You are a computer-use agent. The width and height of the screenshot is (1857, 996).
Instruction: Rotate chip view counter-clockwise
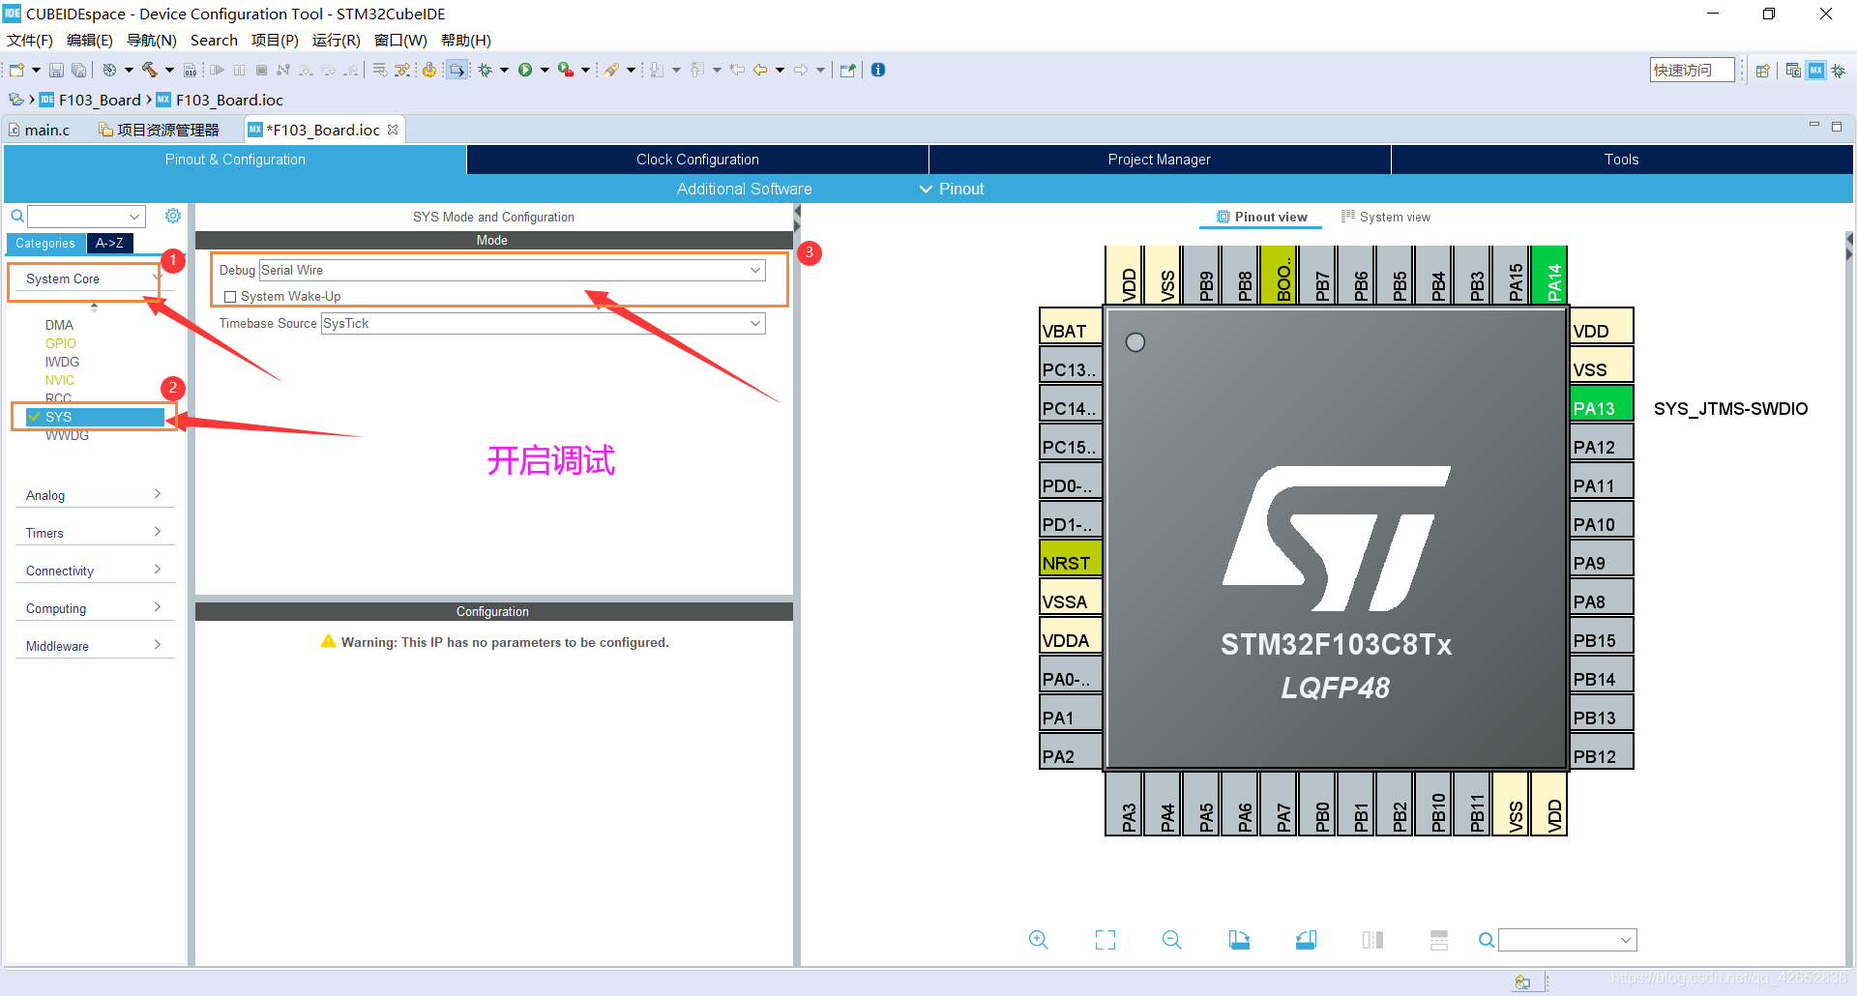(1306, 940)
